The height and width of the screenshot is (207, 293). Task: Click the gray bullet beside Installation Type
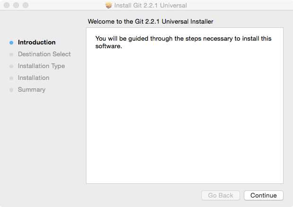[x=11, y=66]
